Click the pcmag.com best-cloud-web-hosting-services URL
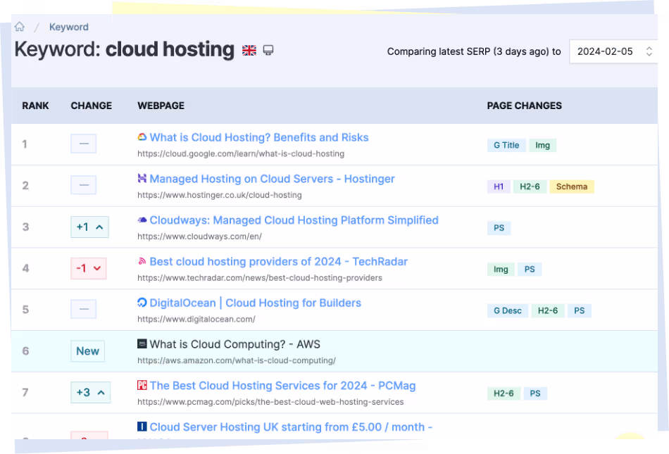669x454 pixels. (x=270, y=402)
